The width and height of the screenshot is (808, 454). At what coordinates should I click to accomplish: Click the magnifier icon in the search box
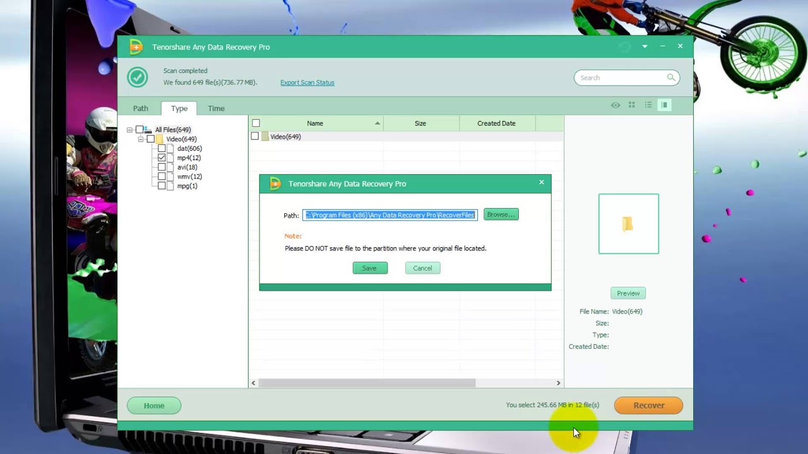tap(671, 78)
